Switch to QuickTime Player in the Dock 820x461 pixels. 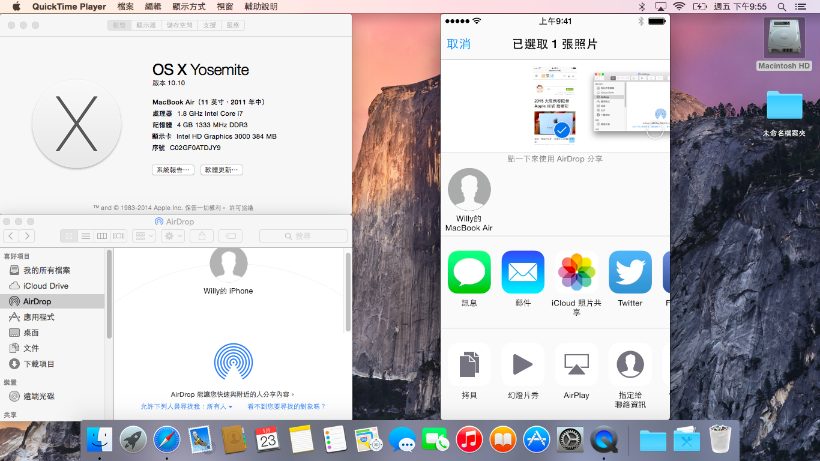pyautogui.click(x=604, y=440)
